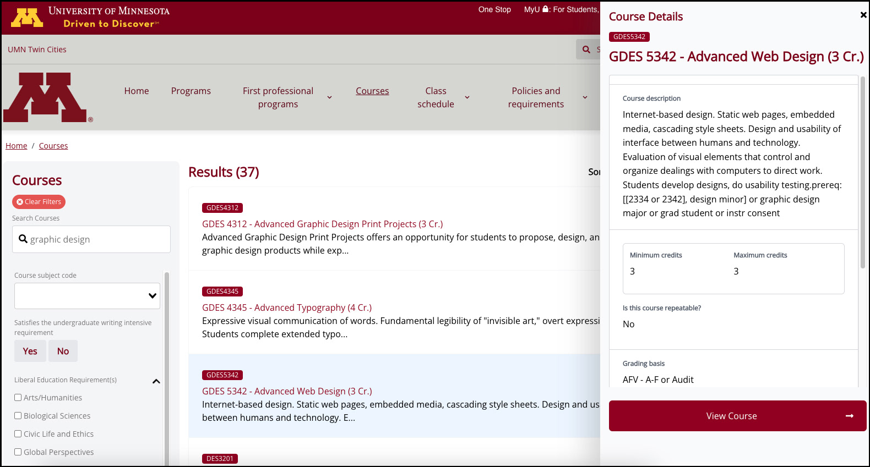Open the Courses navigation item
The width and height of the screenshot is (870, 467).
pyautogui.click(x=372, y=91)
